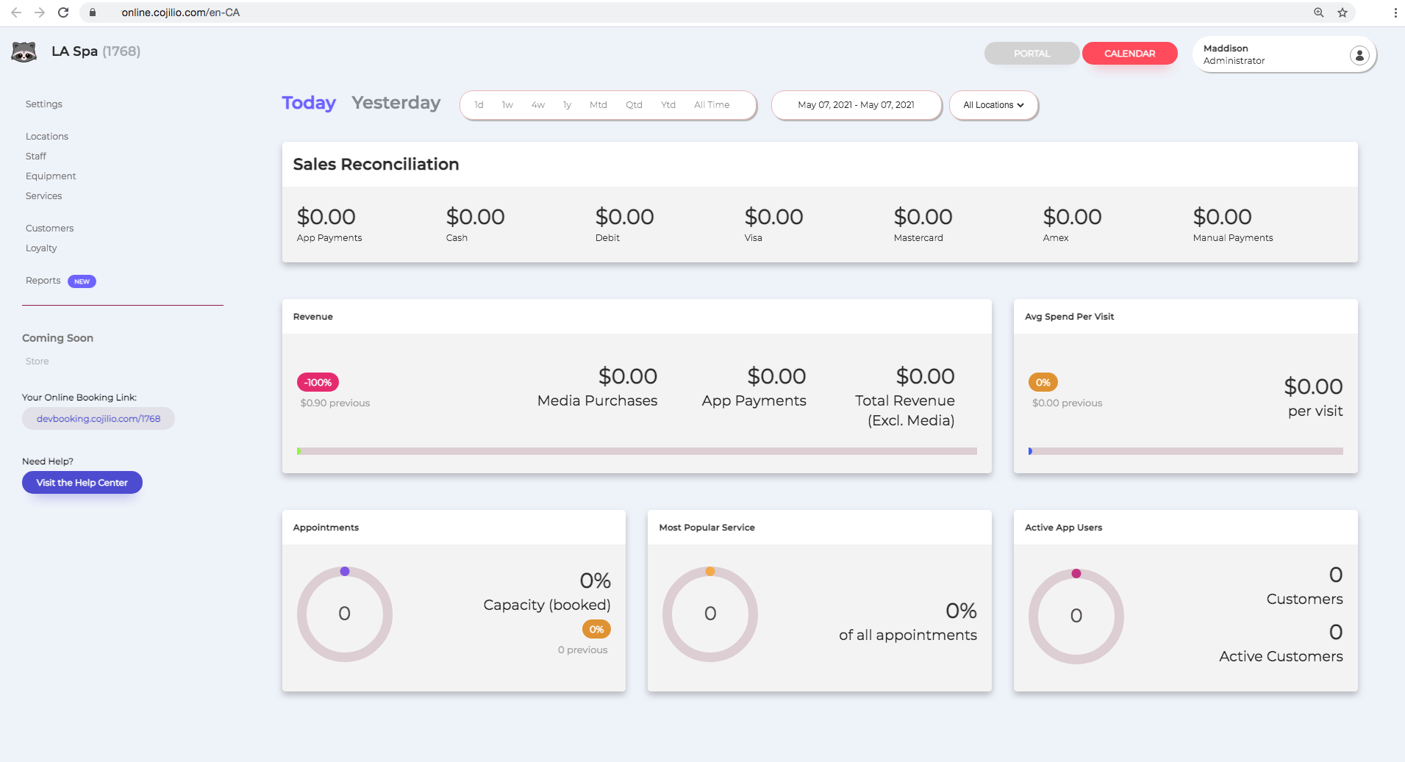Expand the All Locations dropdown
Screen dimensions: 1405x762
tap(993, 105)
